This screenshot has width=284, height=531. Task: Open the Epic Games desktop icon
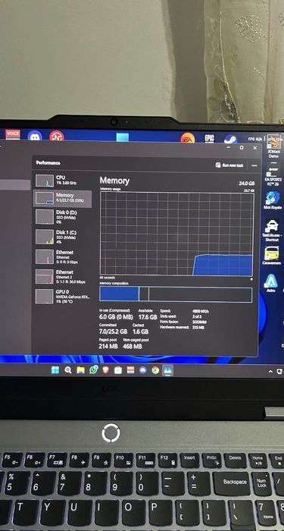[x=209, y=138]
